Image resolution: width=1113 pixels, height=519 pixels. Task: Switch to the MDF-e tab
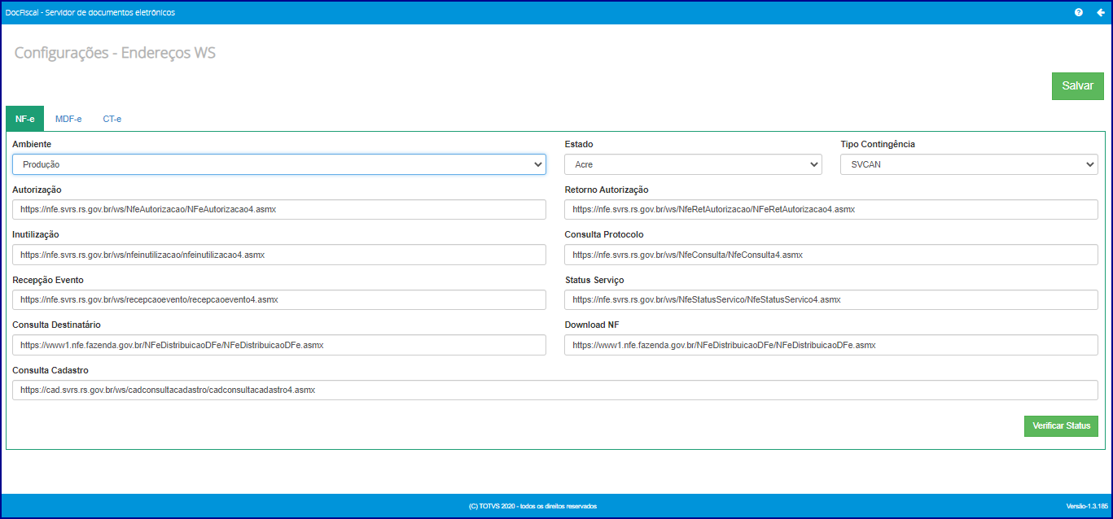pyautogui.click(x=68, y=119)
